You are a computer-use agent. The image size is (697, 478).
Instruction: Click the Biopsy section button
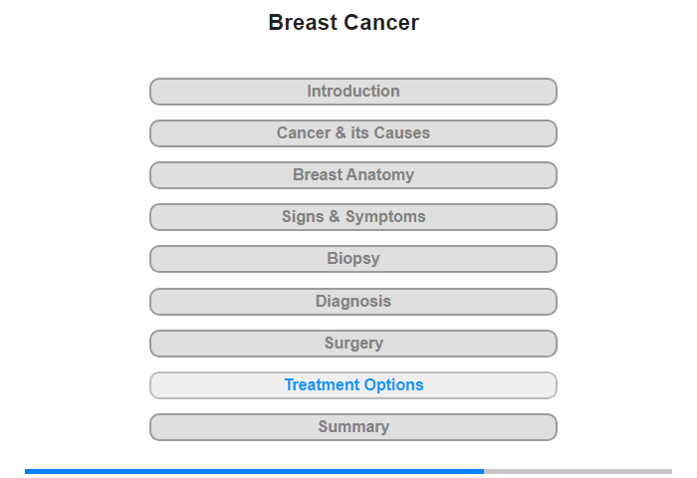tap(352, 259)
